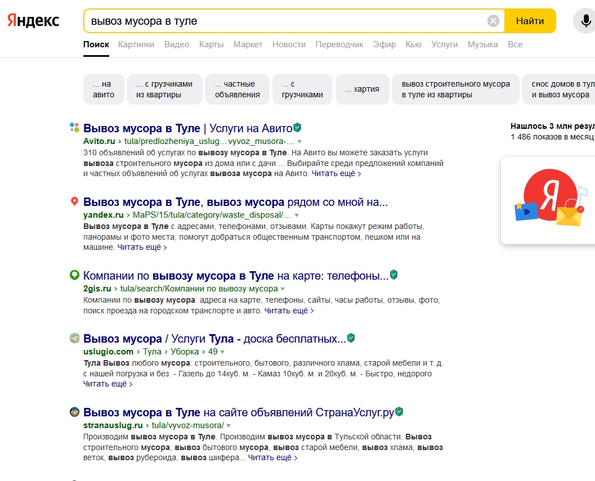Click the 2gis.ru domain link

(x=97, y=288)
